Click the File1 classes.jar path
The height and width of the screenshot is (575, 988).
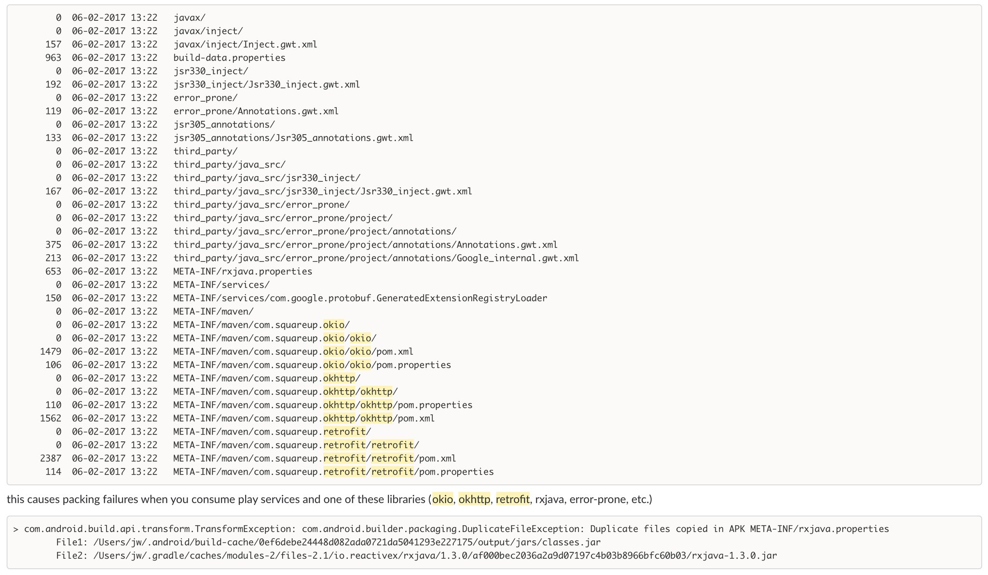pos(346,542)
